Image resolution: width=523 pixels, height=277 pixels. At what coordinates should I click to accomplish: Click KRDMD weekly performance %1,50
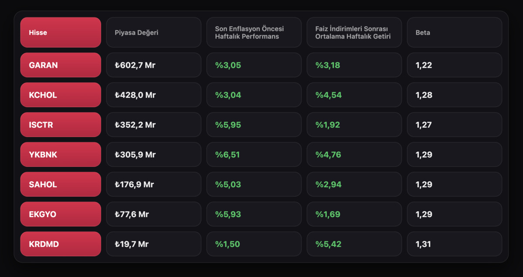tap(254, 244)
